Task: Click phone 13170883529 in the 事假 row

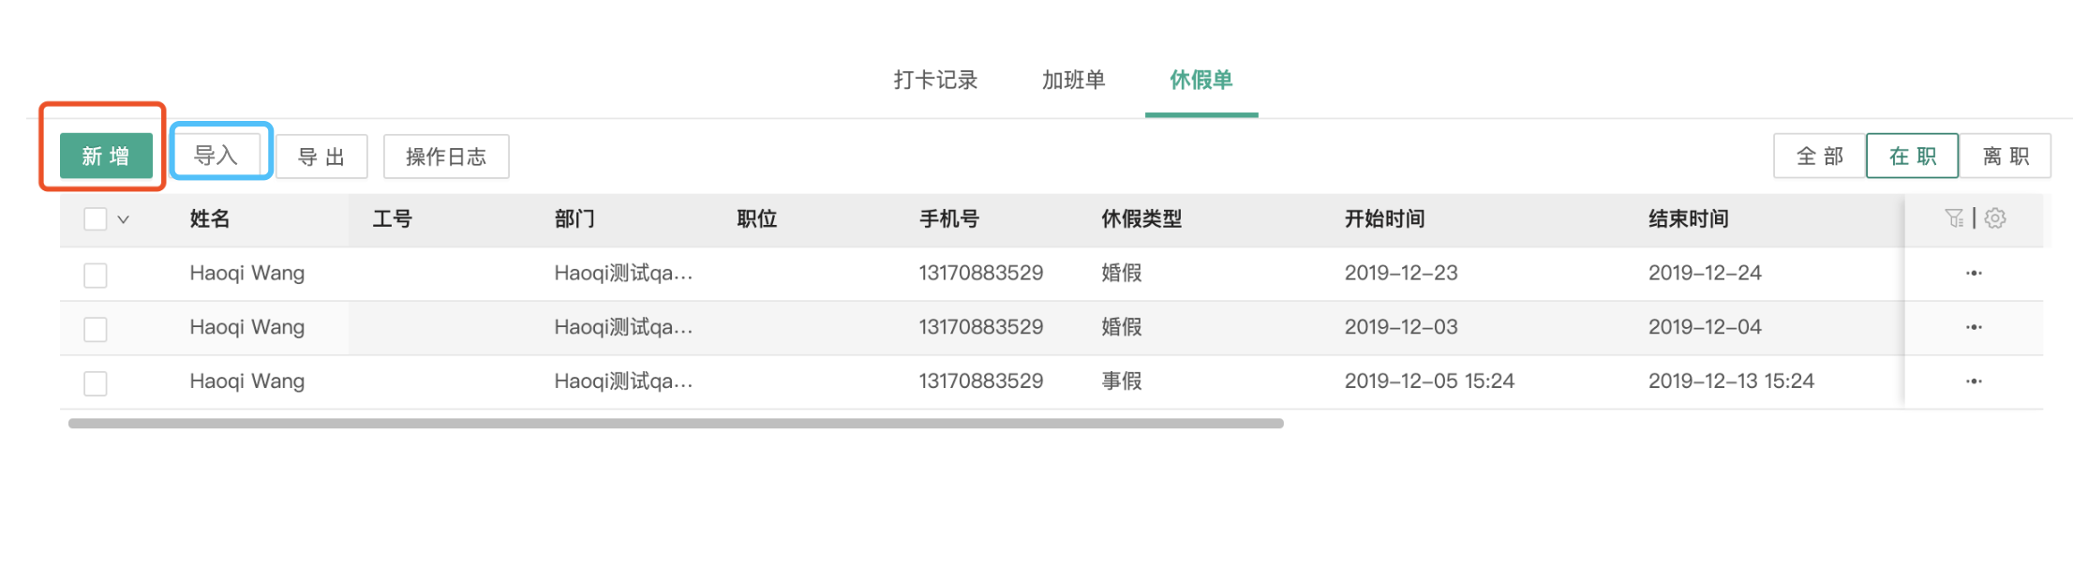Action: click(x=981, y=381)
